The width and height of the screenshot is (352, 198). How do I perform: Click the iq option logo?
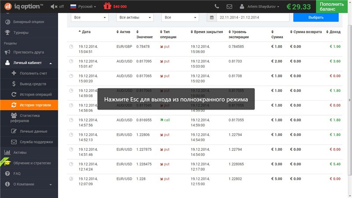pyautogui.click(x=22, y=7)
